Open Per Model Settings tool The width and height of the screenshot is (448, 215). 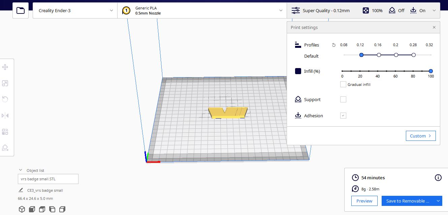tap(5, 131)
